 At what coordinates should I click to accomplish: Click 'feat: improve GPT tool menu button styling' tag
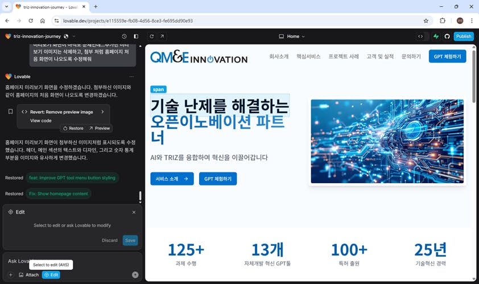coord(72,178)
